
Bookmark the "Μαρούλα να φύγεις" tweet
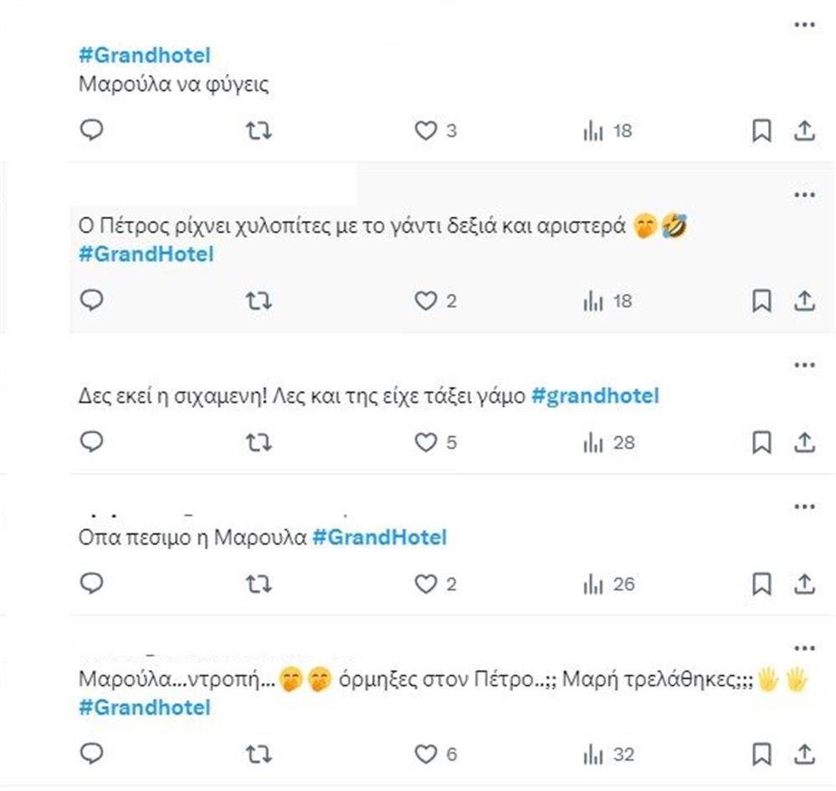tap(762, 131)
